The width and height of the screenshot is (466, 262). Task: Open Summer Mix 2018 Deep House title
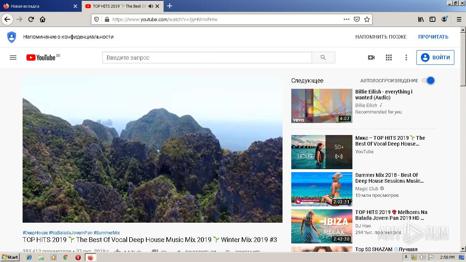pyautogui.click(x=390, y=178)
